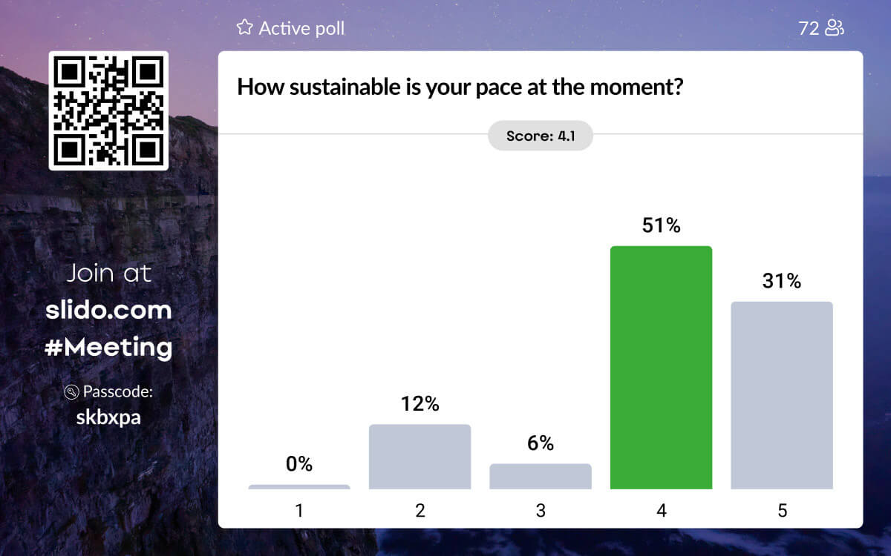Viewport: 891px width, 556px height.
Task: Click the 31% label above bar 5
Action: click(782, 282)
